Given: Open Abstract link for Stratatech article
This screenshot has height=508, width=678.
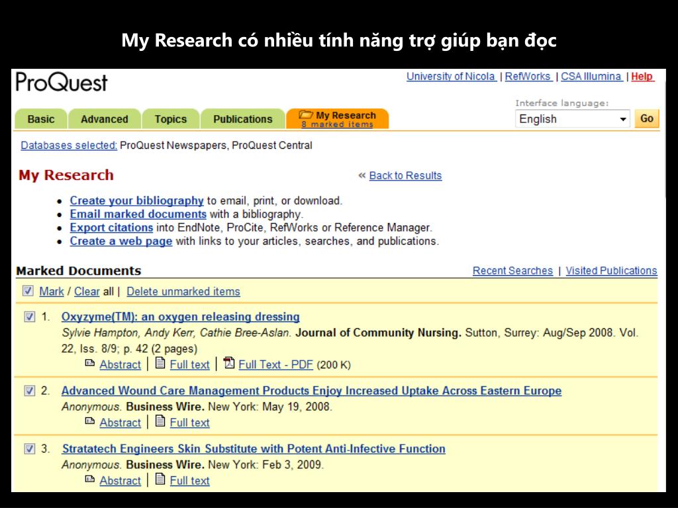Looking at the screenshot, I should coord(121,480).
